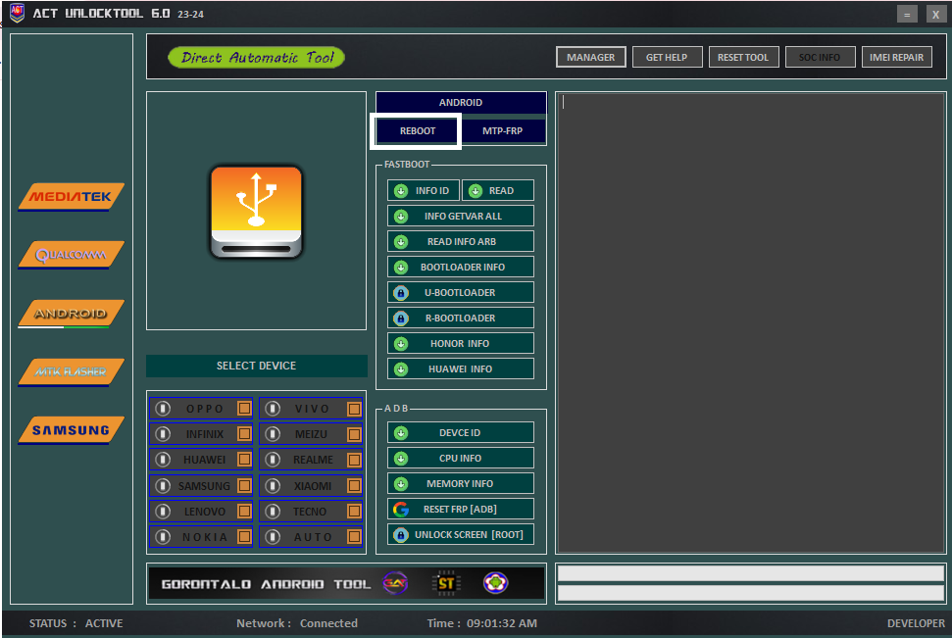Open the Qualcomm sidebar section

pyautogui.click(x=71, y=255)
